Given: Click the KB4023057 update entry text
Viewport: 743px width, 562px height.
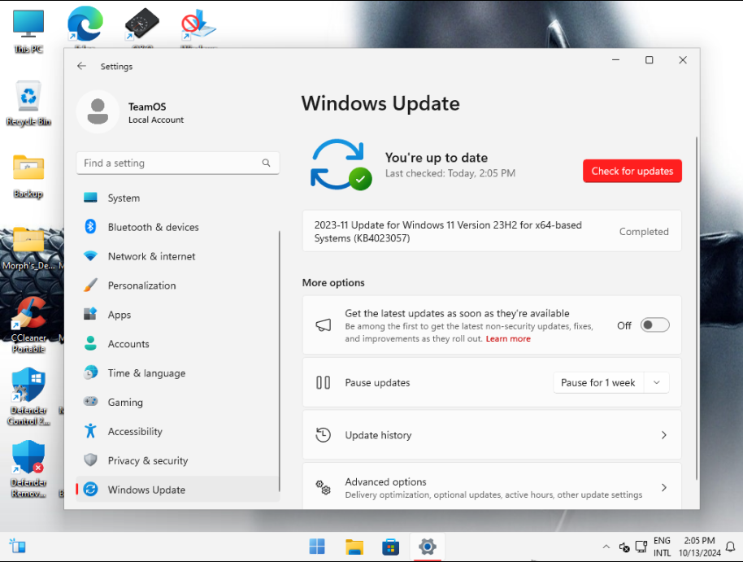Looking at the screenshot, I should pos(448,232).
